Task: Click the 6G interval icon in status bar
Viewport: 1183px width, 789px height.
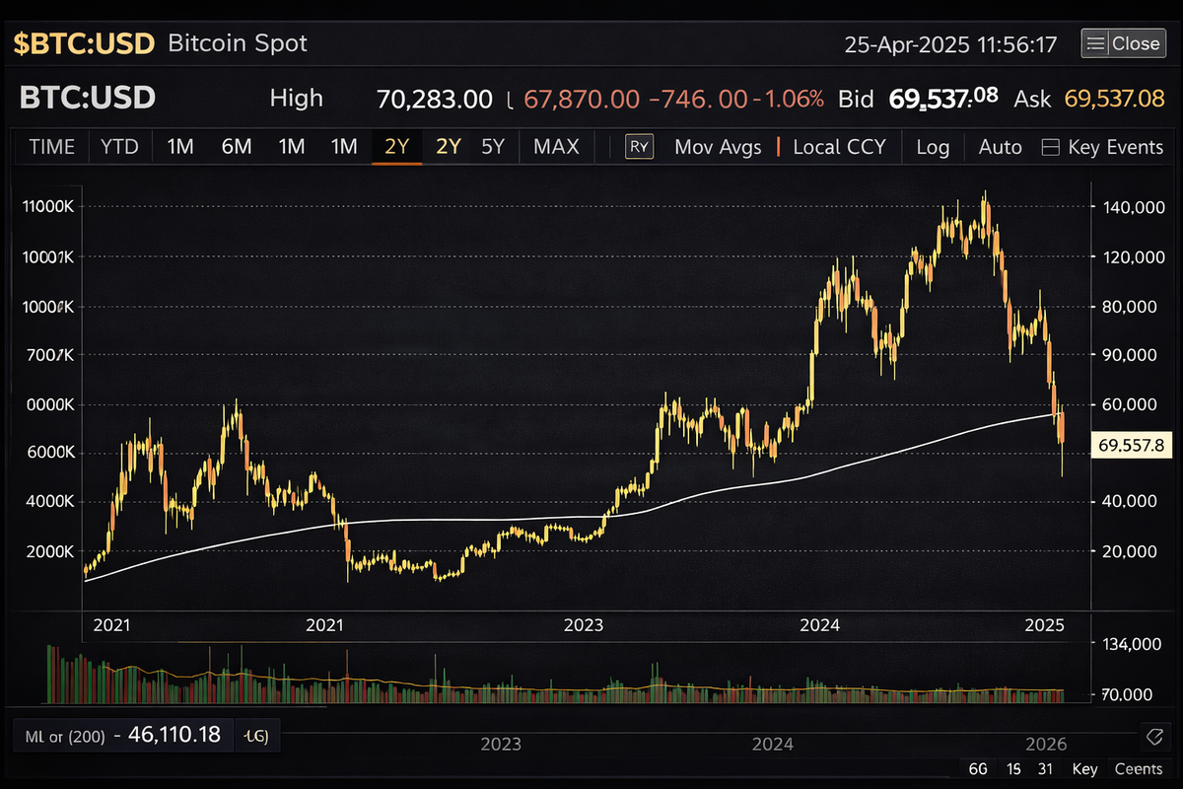Action: coord(978,768)
